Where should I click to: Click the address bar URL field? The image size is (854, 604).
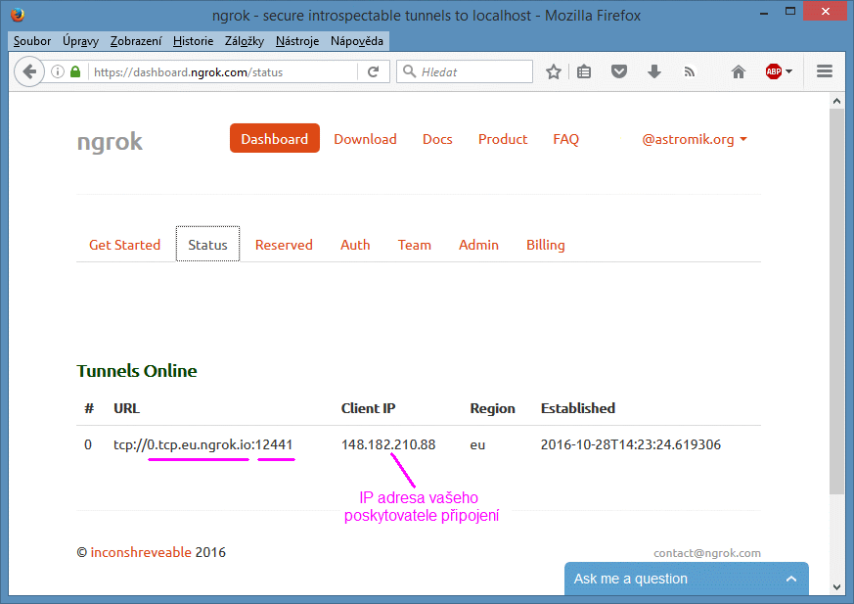223,72
